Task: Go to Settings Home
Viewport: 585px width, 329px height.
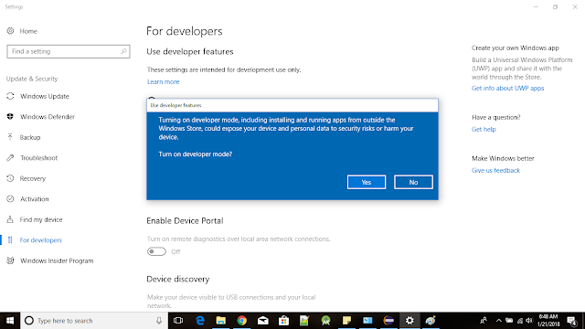Action: click(22, 31)
